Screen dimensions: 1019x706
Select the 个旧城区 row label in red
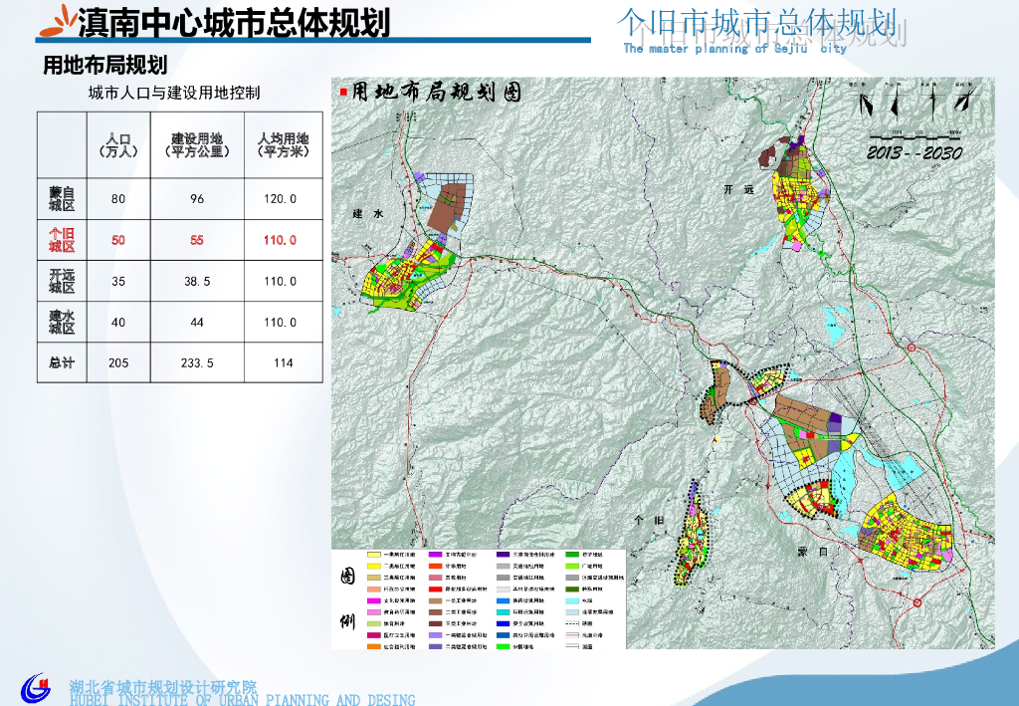click(62, 240)
